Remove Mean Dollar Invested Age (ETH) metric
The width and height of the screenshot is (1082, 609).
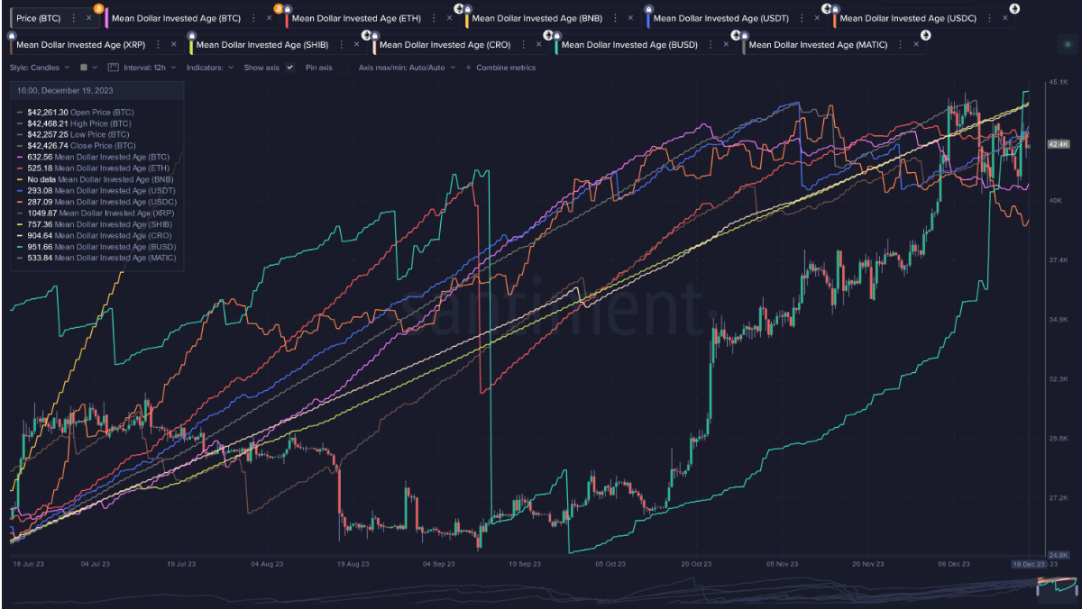[449, 18]
